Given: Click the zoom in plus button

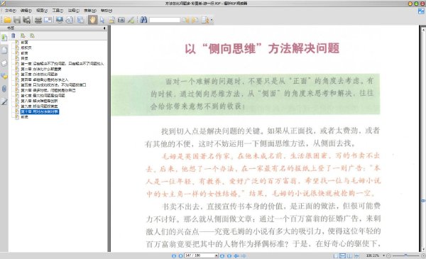Looking at the screenshot, I should click(423, 255).
